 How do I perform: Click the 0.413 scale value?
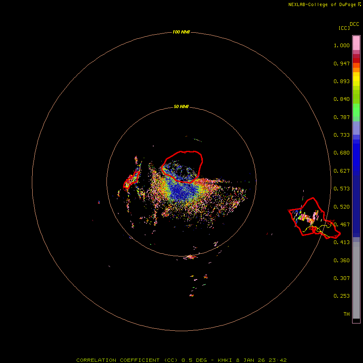[342, 242]
